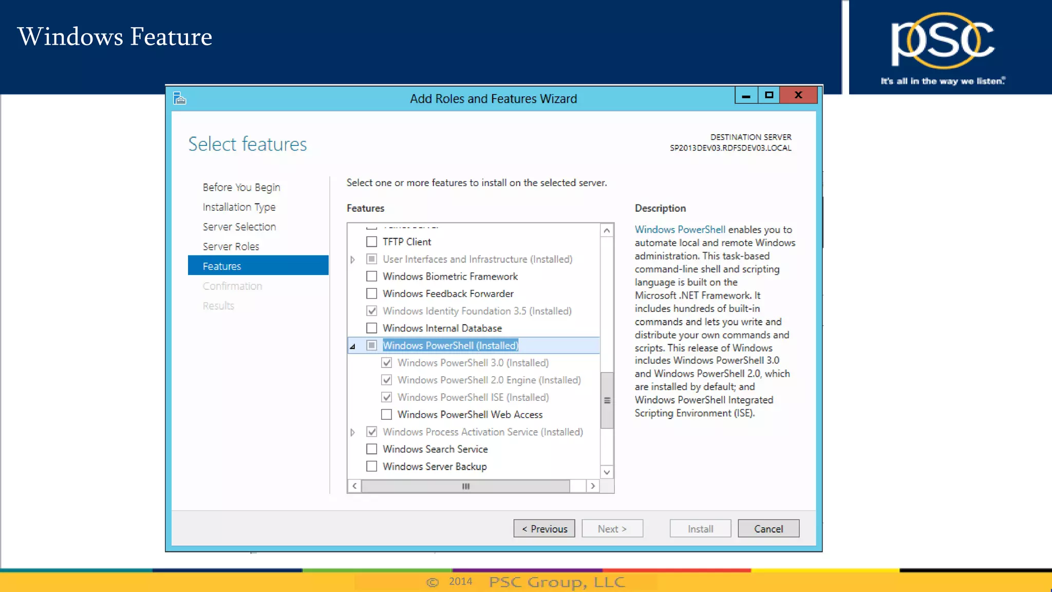Expand User Interfaces and Infrastructure node
The width and height of the screenshot is (1052, 592).
[353, 260]
